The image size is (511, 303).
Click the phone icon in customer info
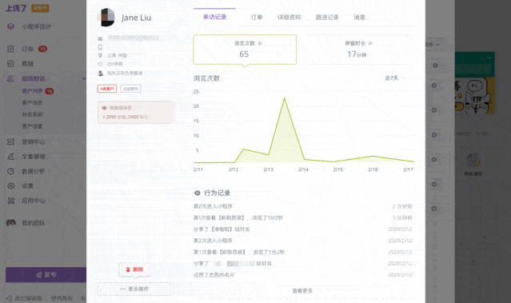pos(100,47)
